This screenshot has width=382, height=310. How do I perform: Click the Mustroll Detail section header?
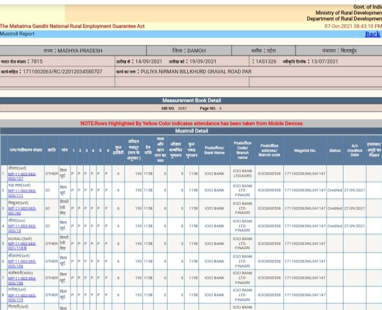tap(191, 131)
